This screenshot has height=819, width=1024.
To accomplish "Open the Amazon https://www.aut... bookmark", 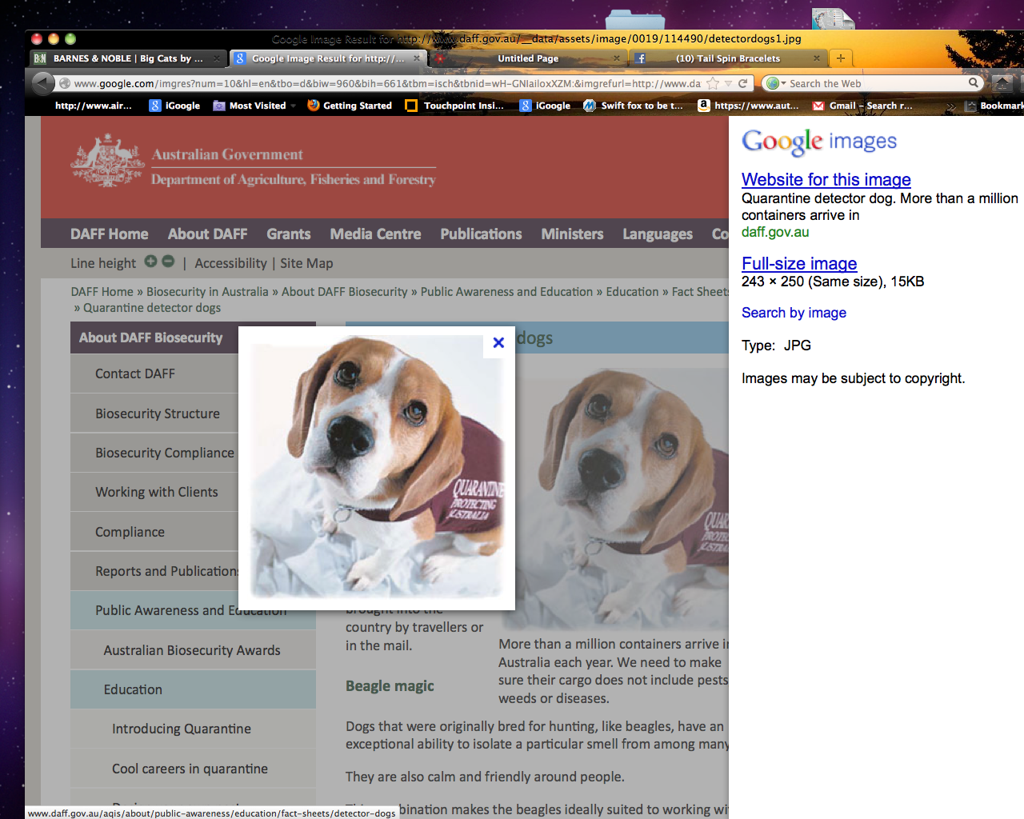I will [748, 106].
